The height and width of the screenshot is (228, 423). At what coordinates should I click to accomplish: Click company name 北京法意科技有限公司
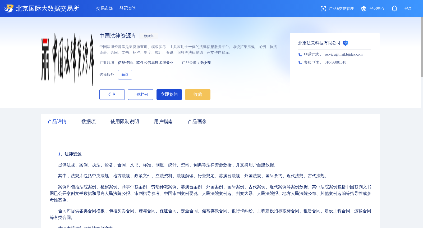tap(319, 43)
